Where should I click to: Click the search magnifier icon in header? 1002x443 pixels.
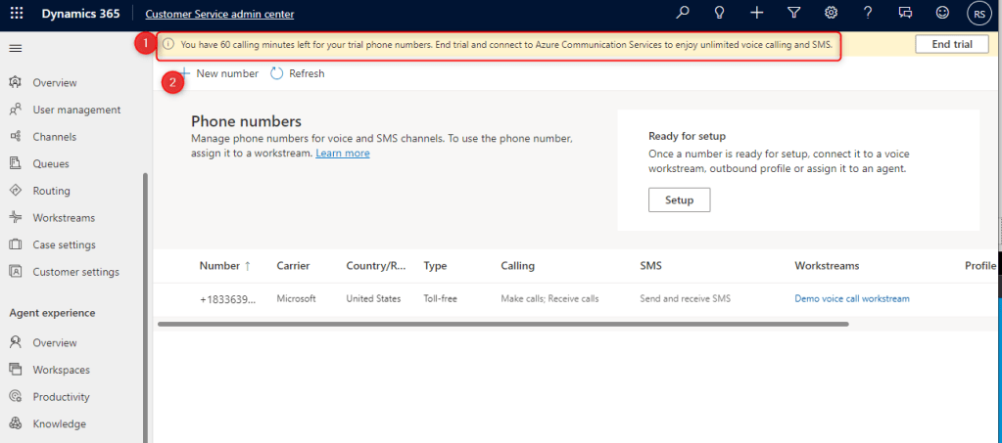click(683, 13)
